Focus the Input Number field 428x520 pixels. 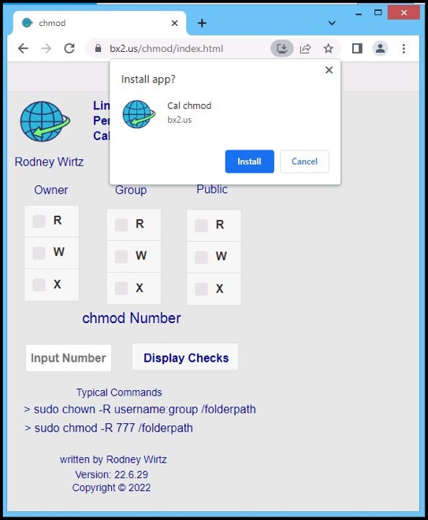pyautogui.click(x=69, y=358)
